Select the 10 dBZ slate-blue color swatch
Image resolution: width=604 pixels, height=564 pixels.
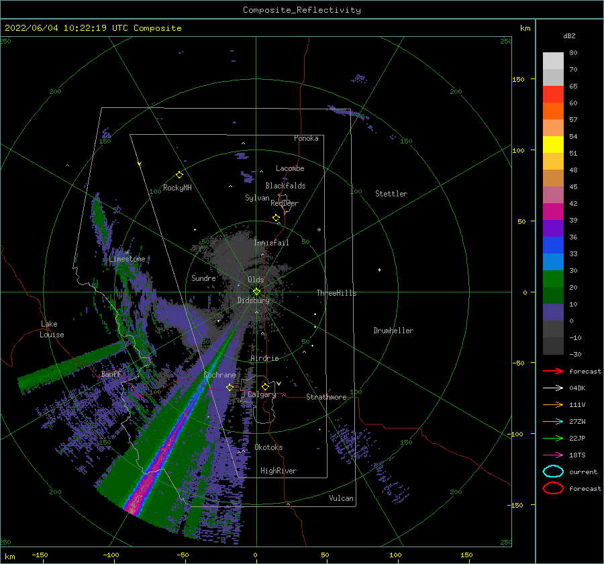pyautogui.click(x=553, y=313)
